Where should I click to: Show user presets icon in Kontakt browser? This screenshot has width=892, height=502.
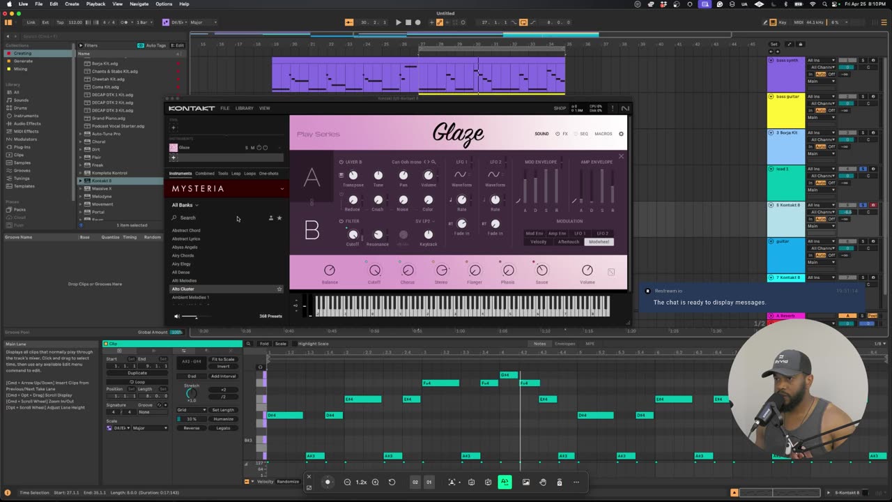coord(271,218)
